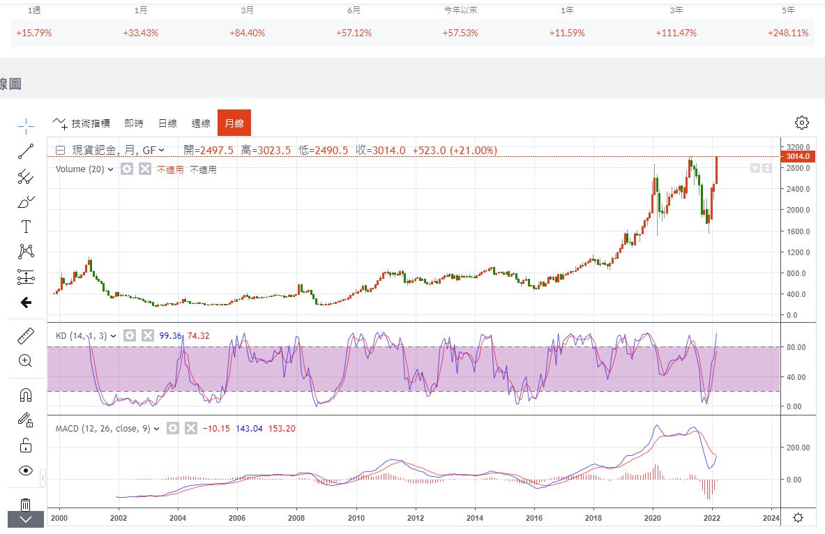The width and height of the screenshot is (825, 534).
Task: Toggle magnet mode for drawings
Action: [x=26, y=395]
